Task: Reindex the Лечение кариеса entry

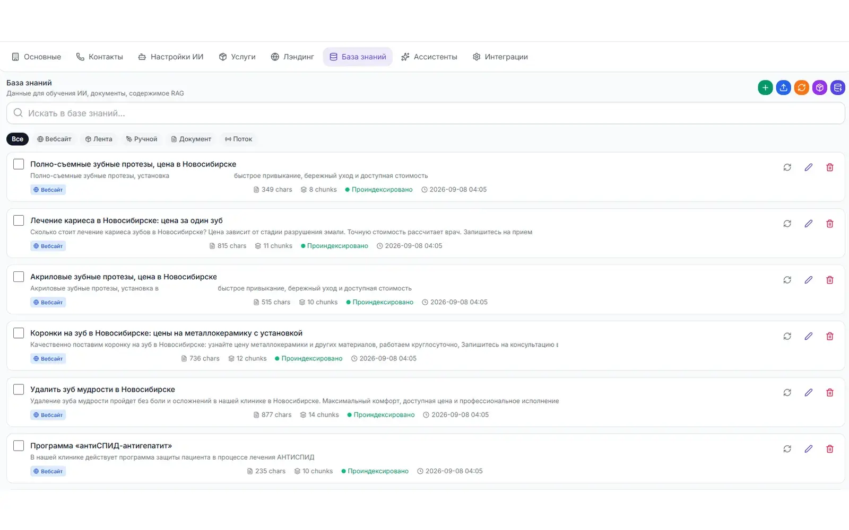Action: (787, 224)
